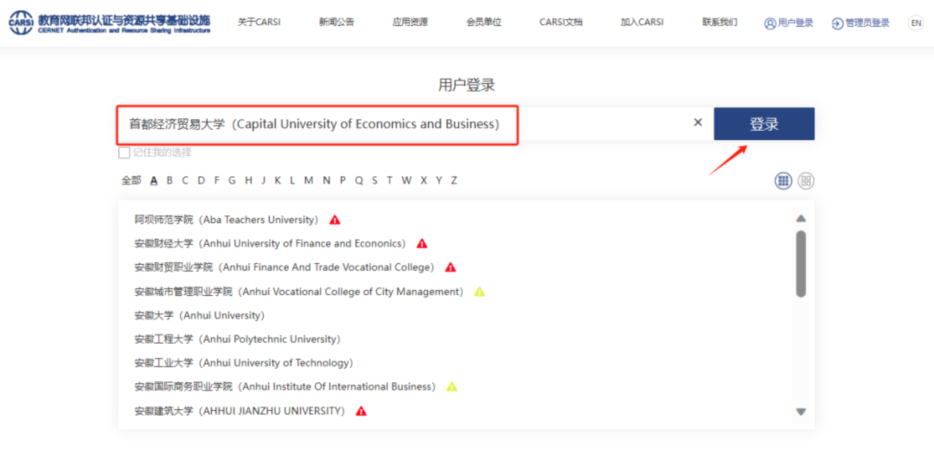Filter universities by letter B

coord(169,180)
